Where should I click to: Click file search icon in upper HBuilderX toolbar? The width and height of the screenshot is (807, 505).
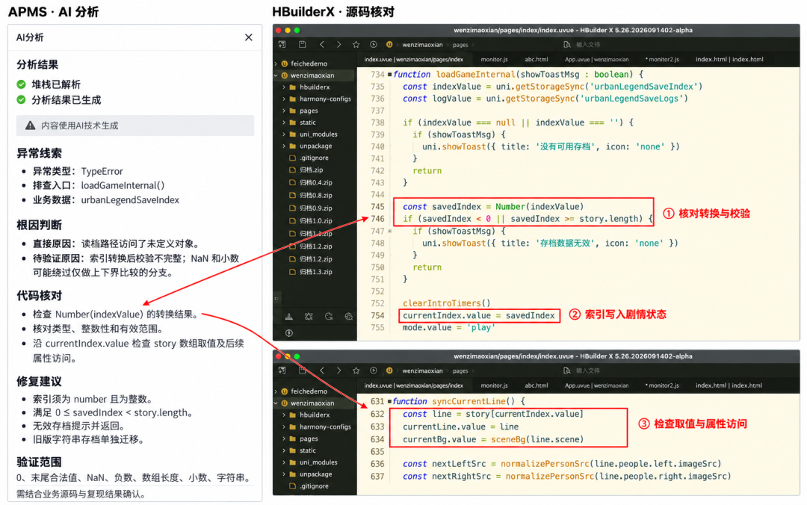click(566, 44)
